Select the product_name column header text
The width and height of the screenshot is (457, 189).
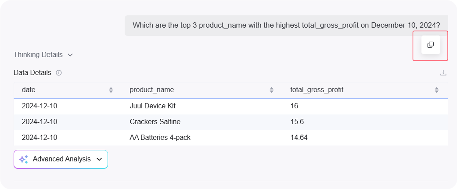pos(151,90)
